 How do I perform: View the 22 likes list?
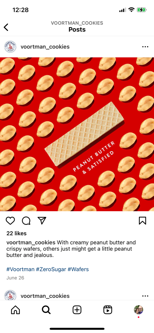(x=16, y=233)
